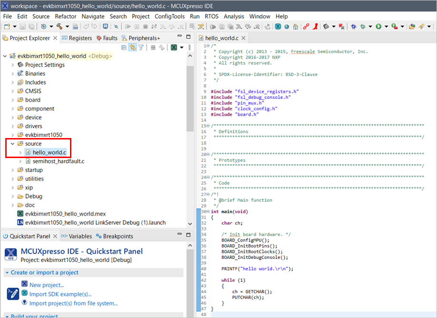This screenshot has height=318, width=437.
Task: Minimize the Quickstart Panel view
Action: point(179,234)
